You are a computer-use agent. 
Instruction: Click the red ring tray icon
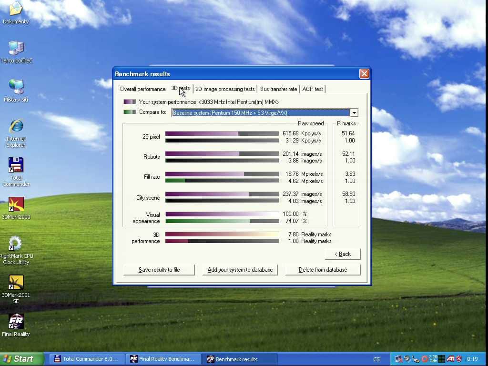425,359
